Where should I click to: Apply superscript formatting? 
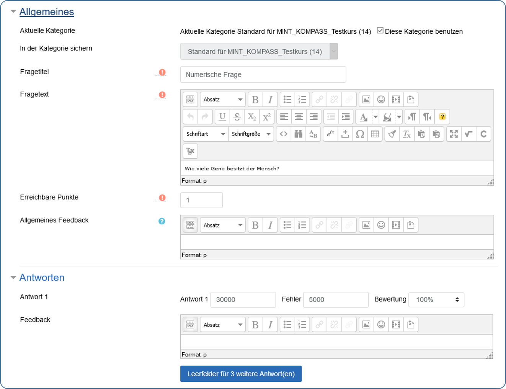click(267, 117)
